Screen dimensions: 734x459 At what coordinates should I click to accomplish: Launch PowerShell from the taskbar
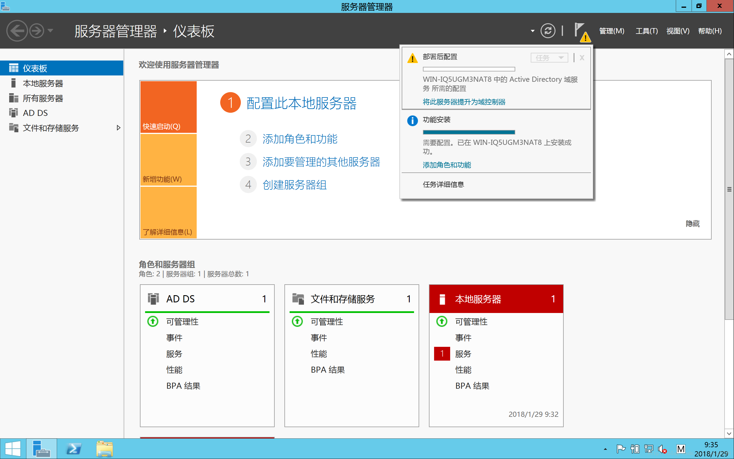point(74,449)
